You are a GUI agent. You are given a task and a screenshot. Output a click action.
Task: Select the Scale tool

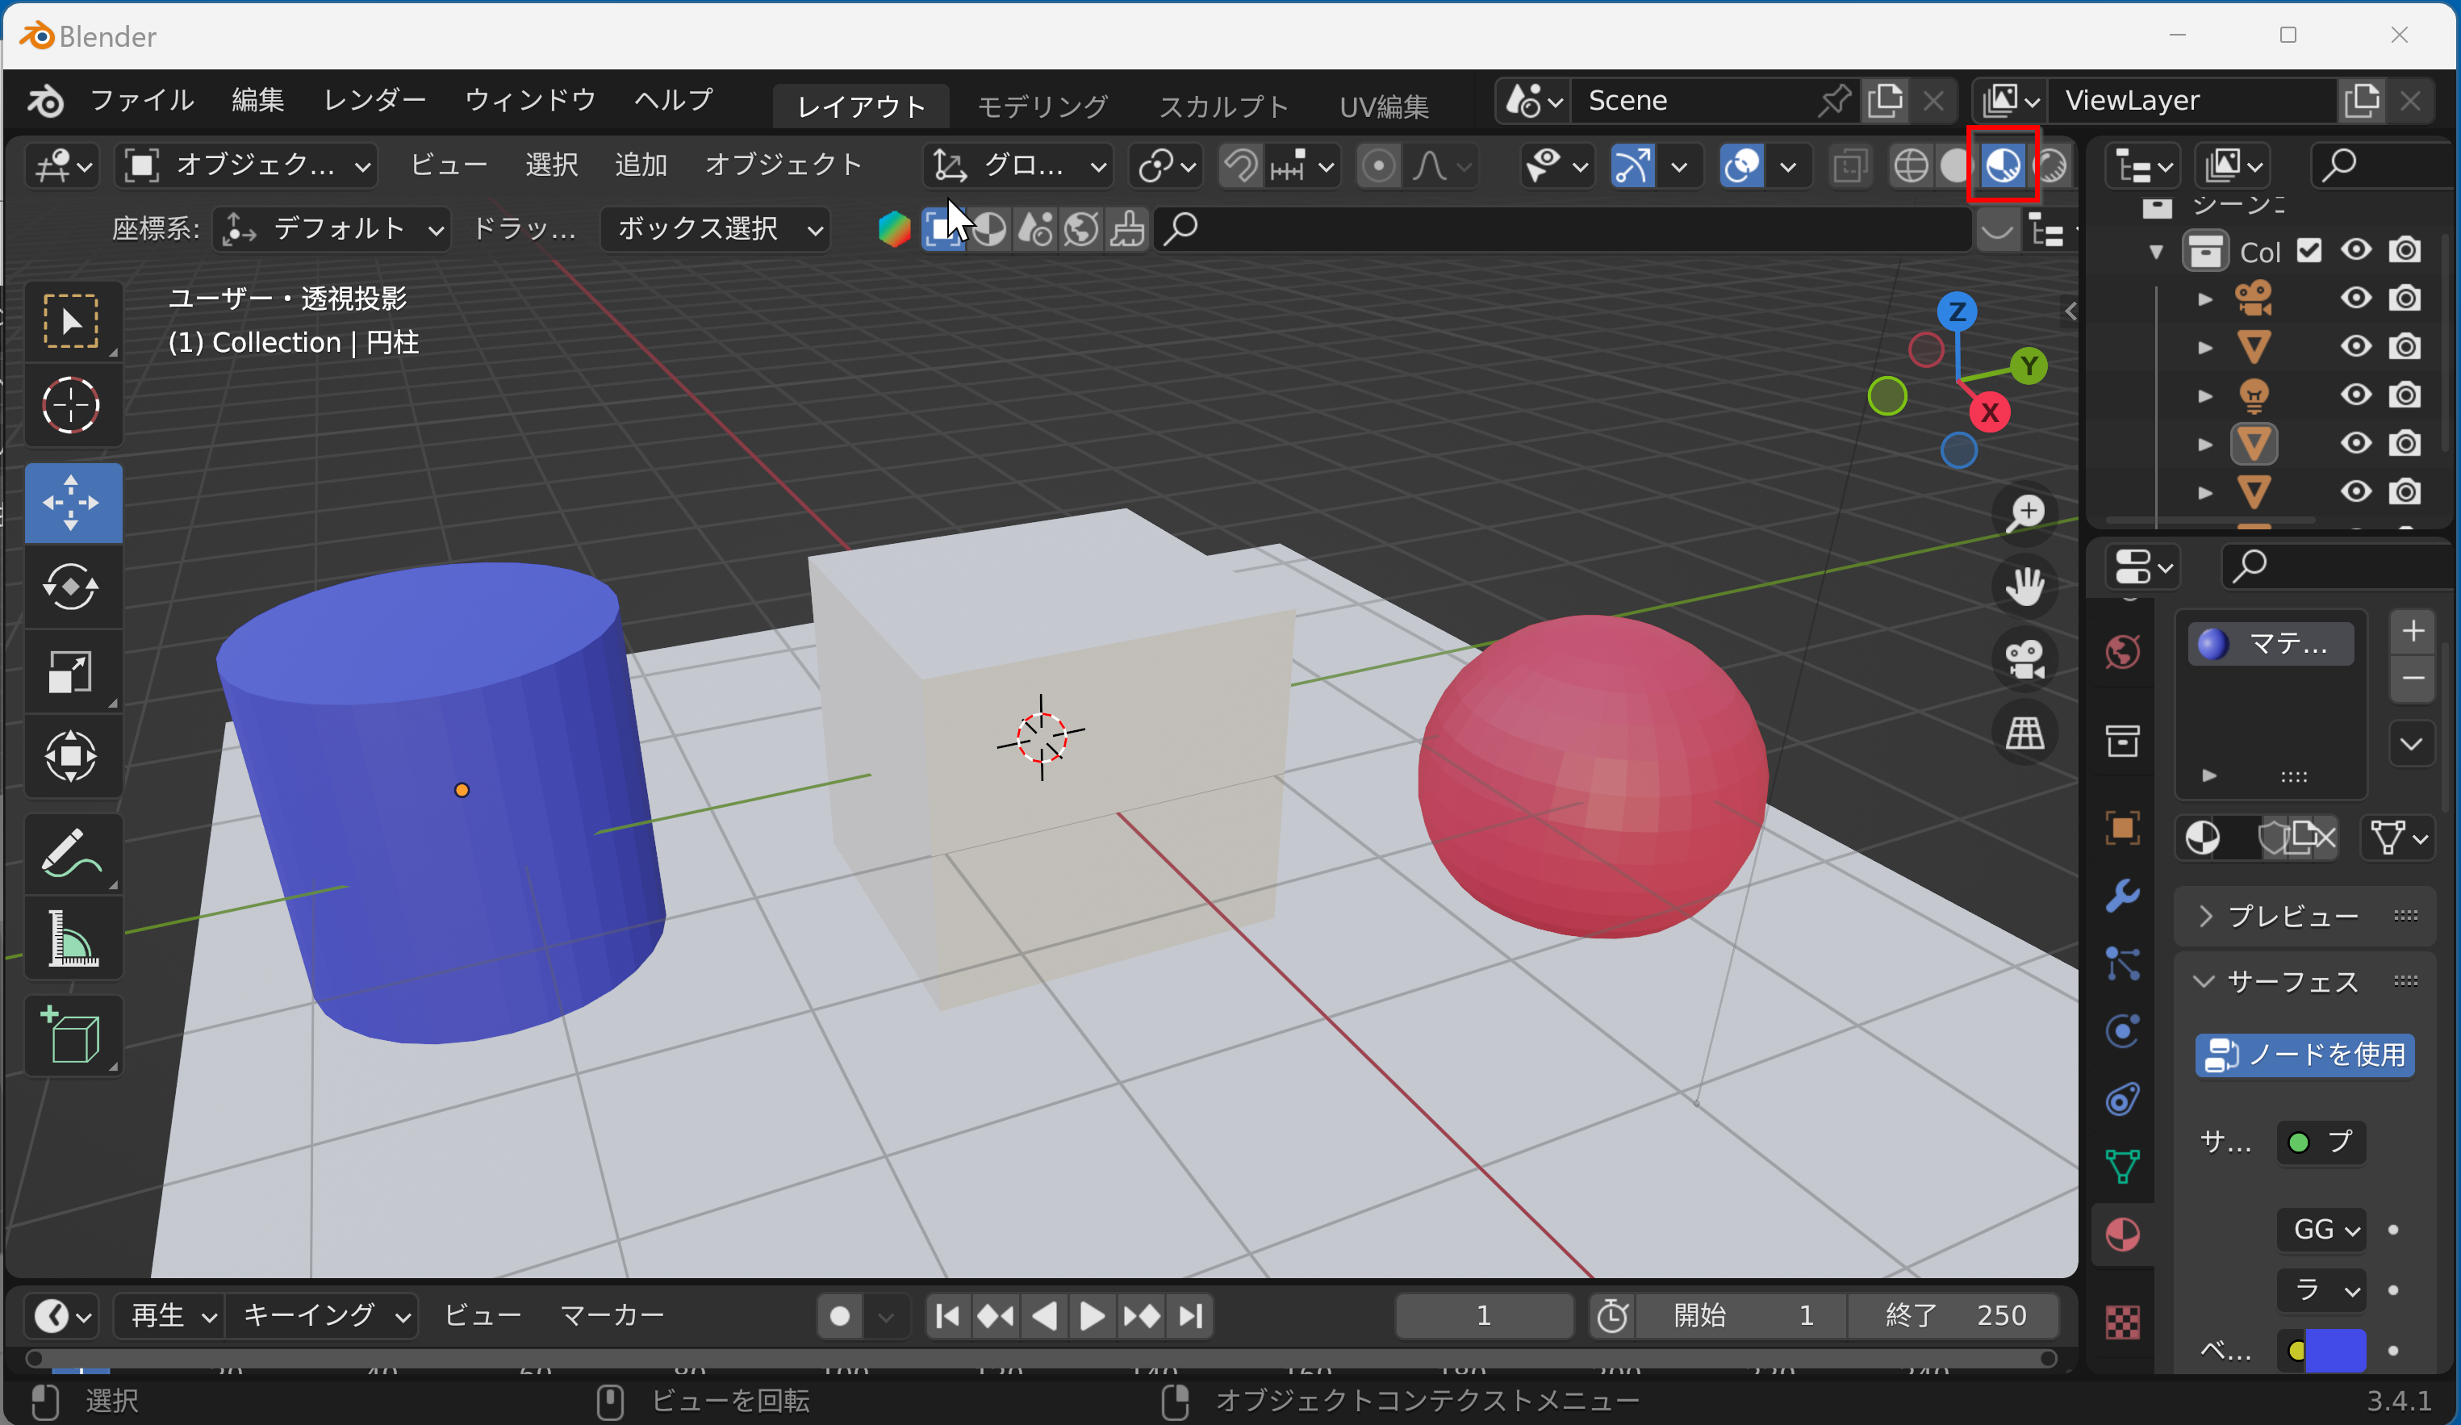tap(71, 672)
